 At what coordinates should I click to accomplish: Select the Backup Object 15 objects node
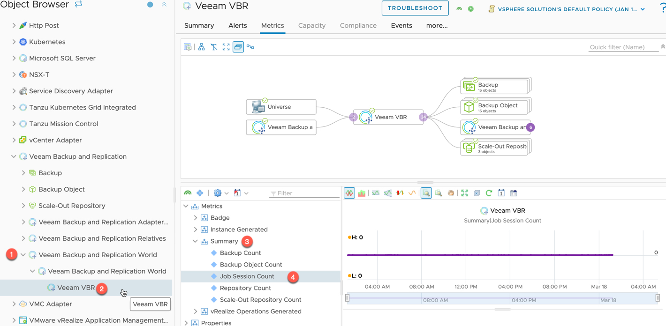[494, 107]
